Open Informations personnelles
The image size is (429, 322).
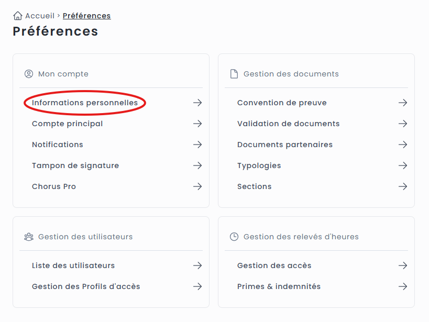(85, 103)
